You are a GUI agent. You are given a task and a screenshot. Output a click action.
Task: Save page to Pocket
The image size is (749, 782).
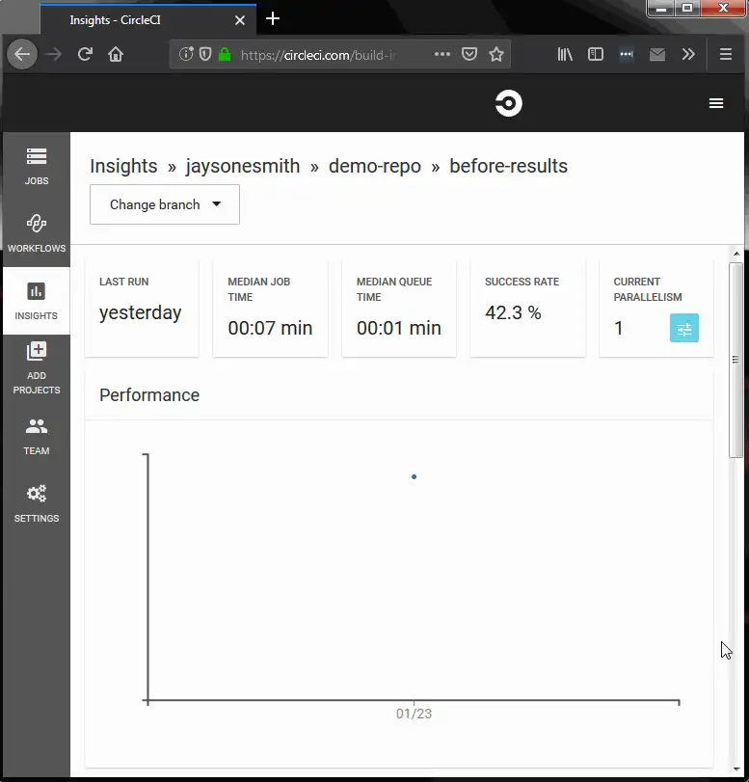[469, 54]
